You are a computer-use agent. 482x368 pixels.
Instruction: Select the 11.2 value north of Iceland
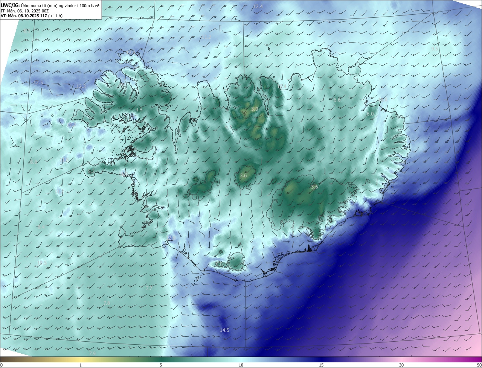tap(206, 37)
